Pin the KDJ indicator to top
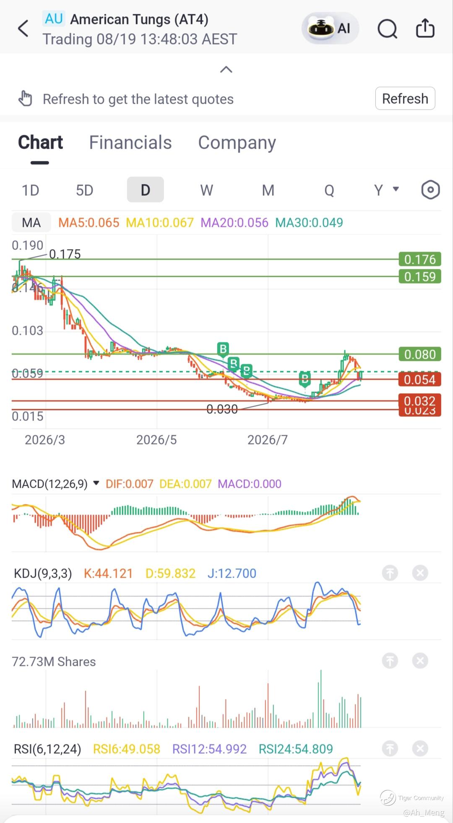 click(x=390, y=573)
